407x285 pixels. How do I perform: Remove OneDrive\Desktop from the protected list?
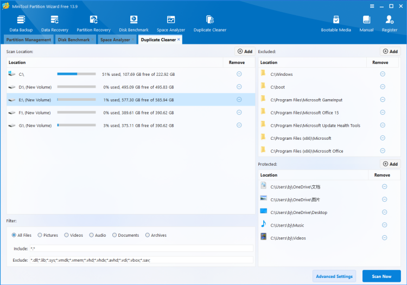384,212
